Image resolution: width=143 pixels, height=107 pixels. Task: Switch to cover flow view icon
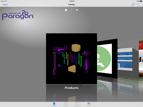[x=66, y=10]
